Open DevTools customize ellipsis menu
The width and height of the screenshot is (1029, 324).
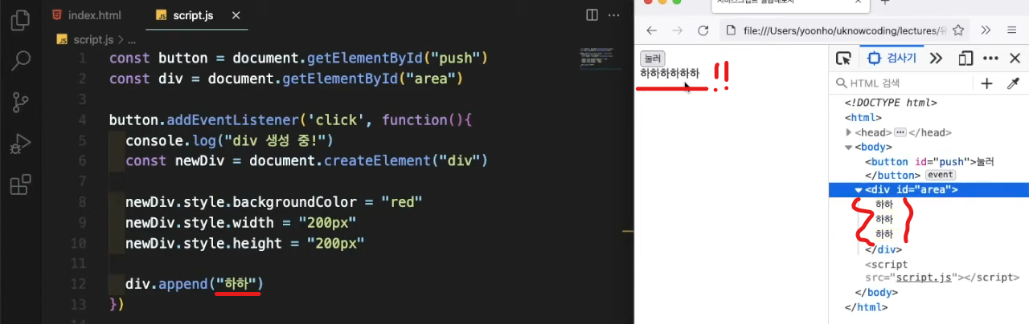click(990, 59)
